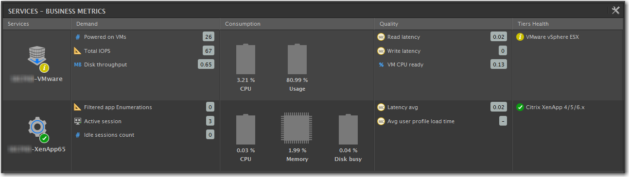
Task: Select the Active session metric
Action: click(103, 121)
